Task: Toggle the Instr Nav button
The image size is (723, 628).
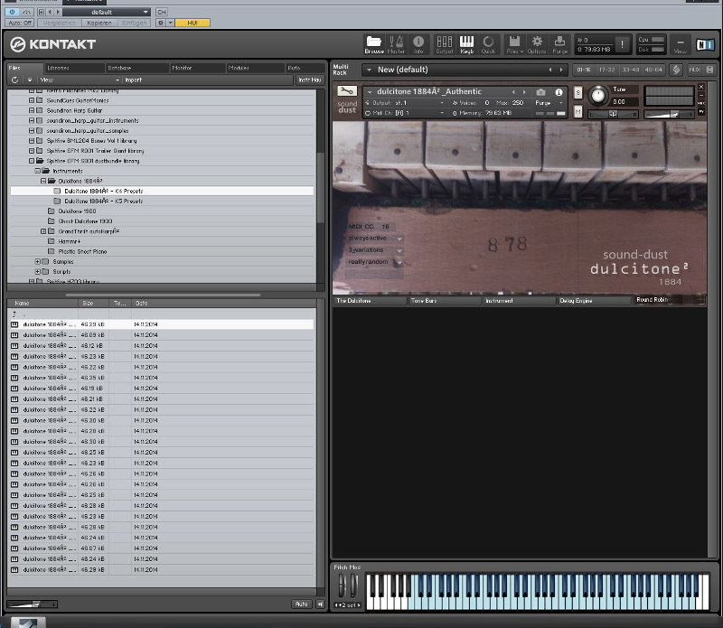Action: click(x=309, y=80)
